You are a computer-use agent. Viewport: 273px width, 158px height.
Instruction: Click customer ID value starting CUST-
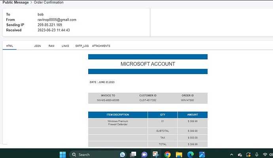148,100
